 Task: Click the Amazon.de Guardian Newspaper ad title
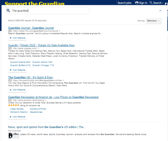coord(53,97)
